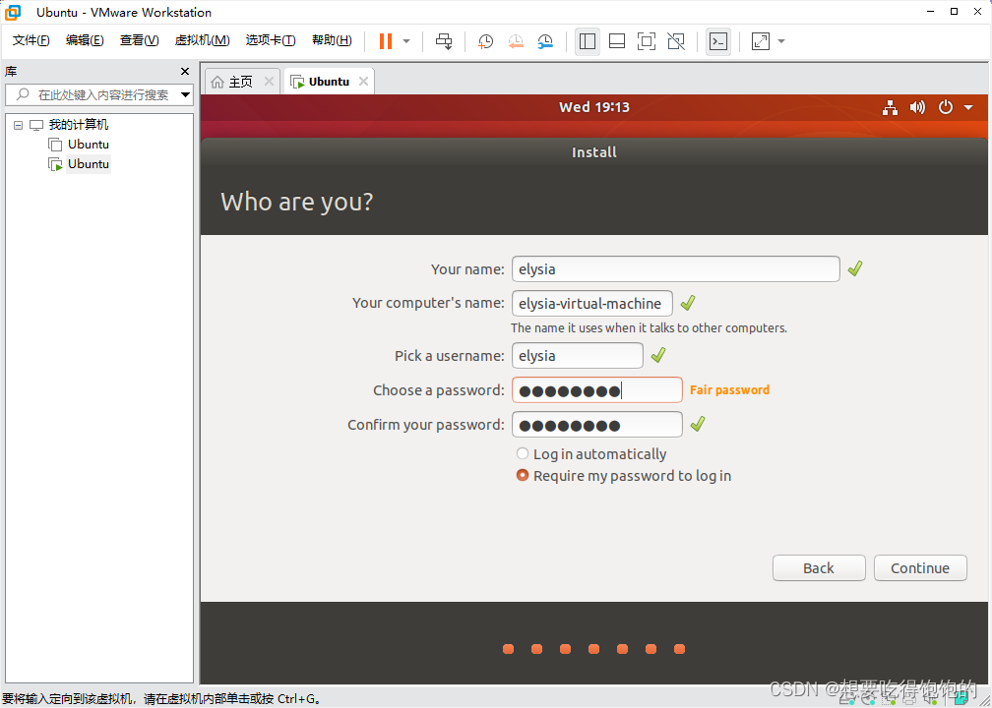Click the Confirm your password field
The width and height of the screenshot is (992, 708).
[x=597, y=424]
